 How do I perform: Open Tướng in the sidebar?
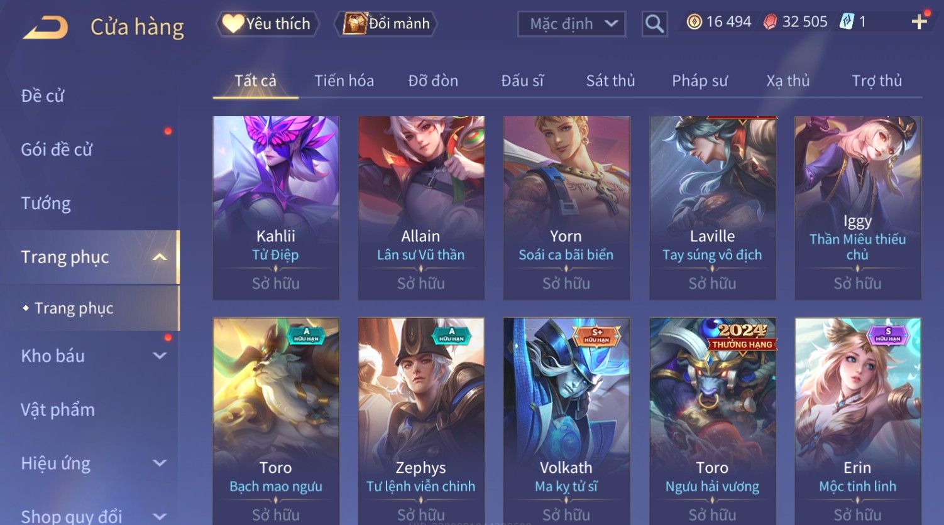46,203
